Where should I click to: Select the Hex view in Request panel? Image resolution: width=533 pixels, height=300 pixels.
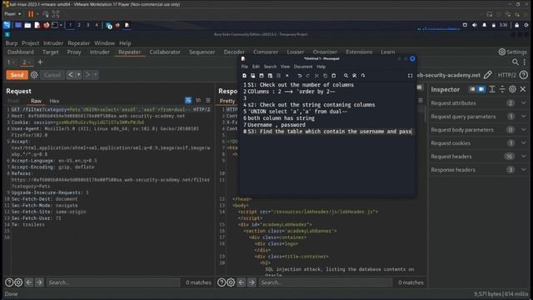[x=54, y=101]
